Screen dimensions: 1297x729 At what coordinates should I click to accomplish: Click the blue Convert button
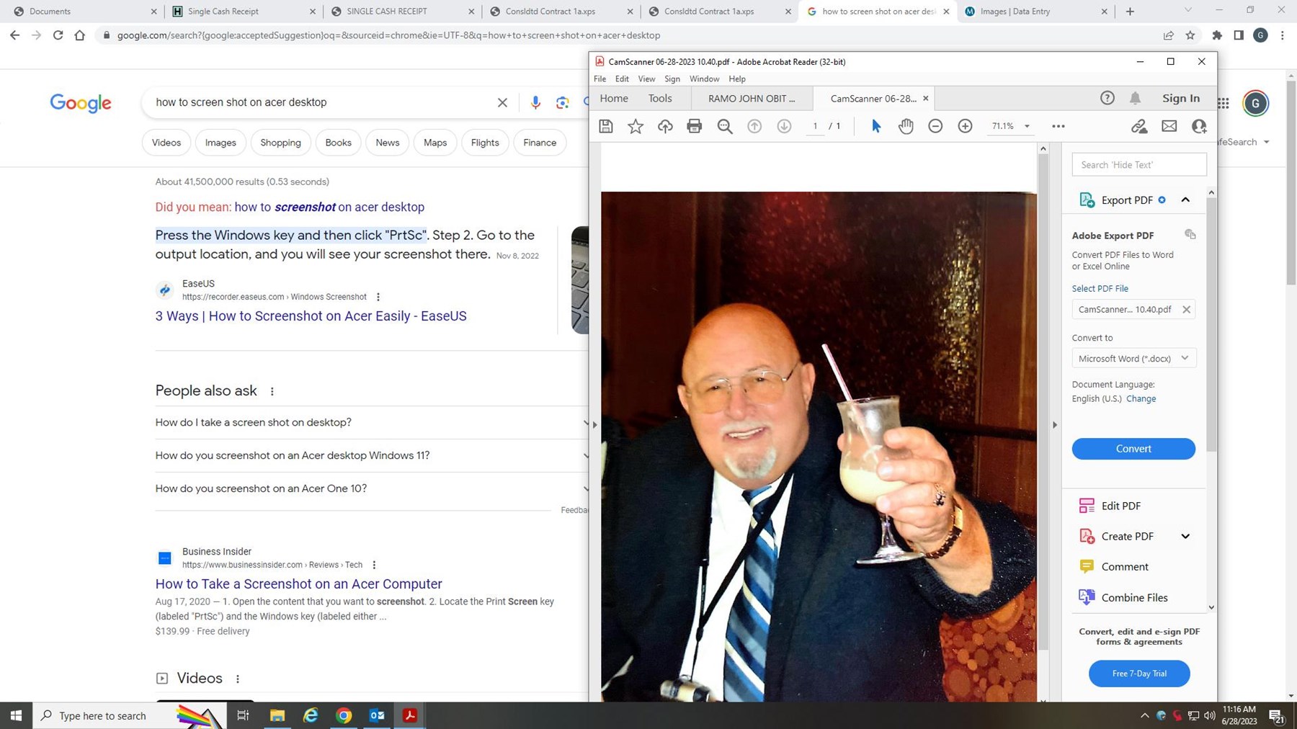[1133, 448]
